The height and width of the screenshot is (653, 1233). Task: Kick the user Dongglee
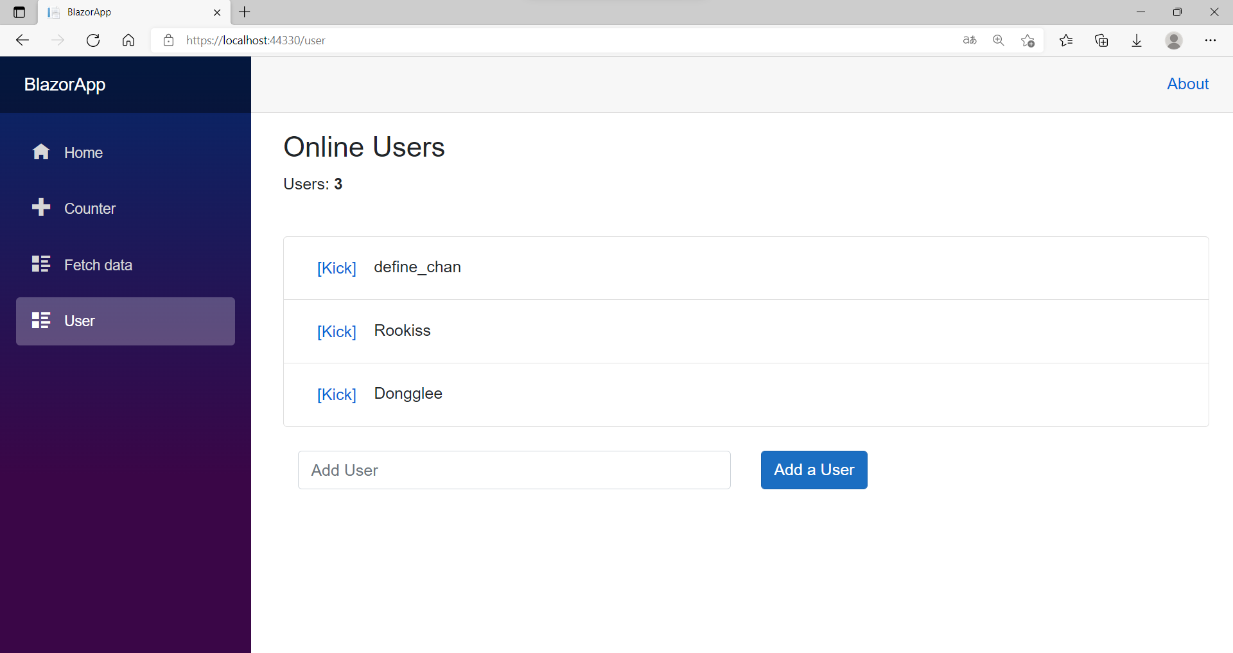point(337,394)
